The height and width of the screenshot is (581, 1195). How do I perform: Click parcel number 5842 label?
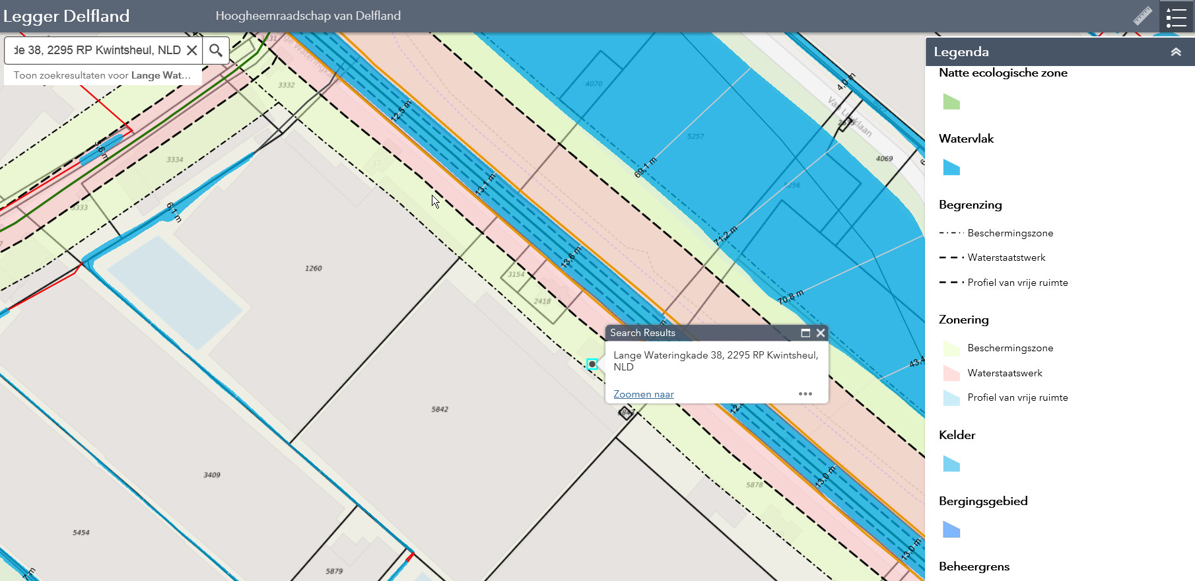coord(440,409)
